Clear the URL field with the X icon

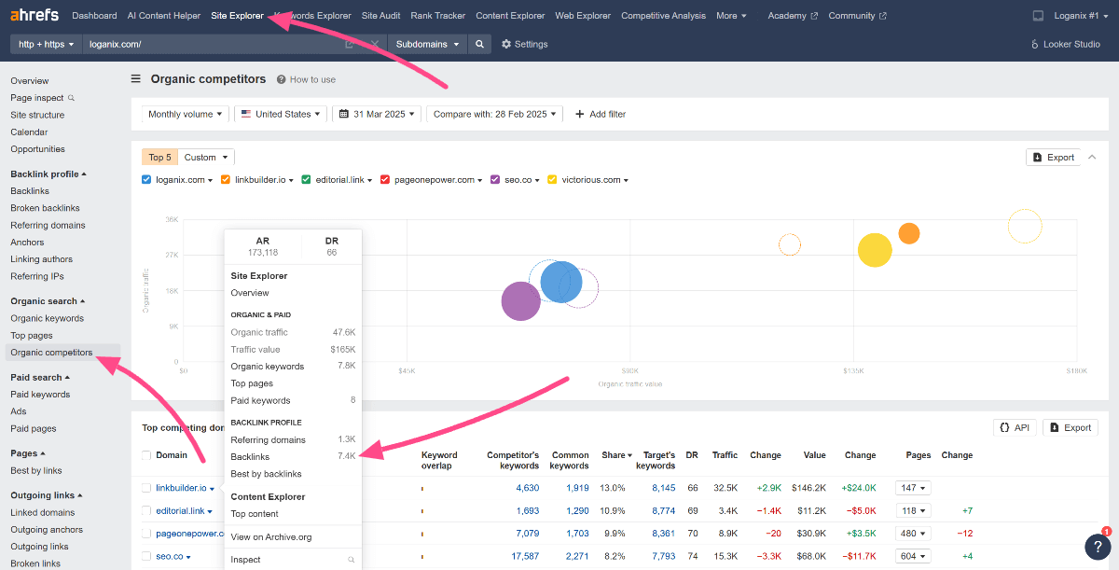[x=375, y=44]
